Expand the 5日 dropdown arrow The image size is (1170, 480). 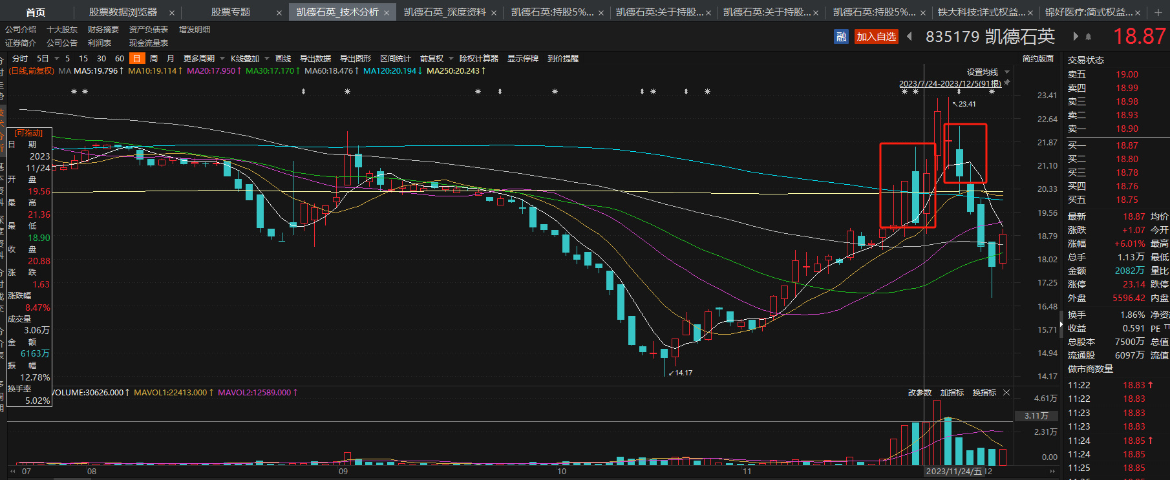(x=57, y=59)
